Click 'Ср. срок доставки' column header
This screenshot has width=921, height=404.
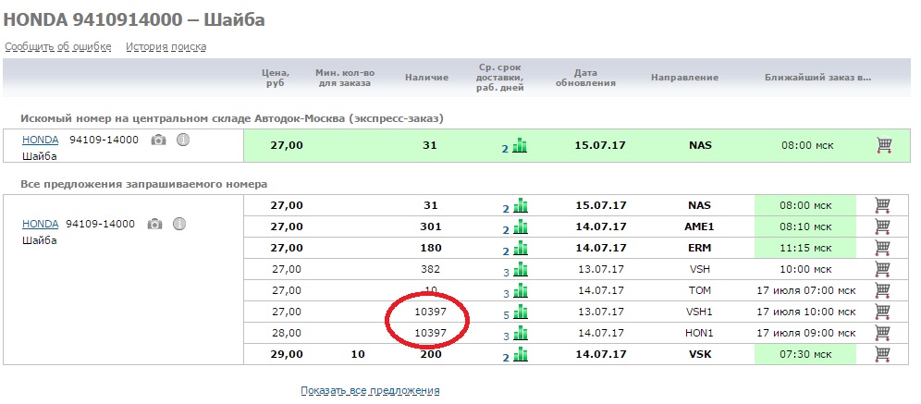click(499, 78)
